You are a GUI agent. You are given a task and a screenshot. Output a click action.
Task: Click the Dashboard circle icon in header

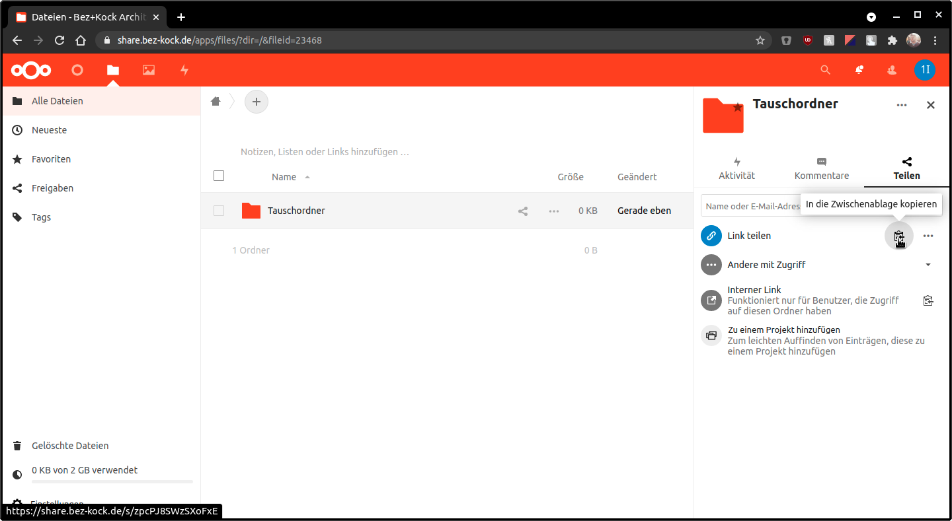pos(77,70)
